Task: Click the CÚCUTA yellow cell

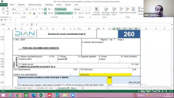Action: tap(105, 75)
